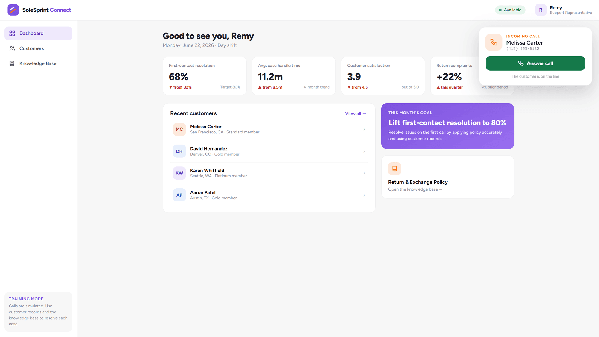The image size is (599, 337).
Task: Select Aaron Patel's name in recent customers
Action: click(203, 192)
